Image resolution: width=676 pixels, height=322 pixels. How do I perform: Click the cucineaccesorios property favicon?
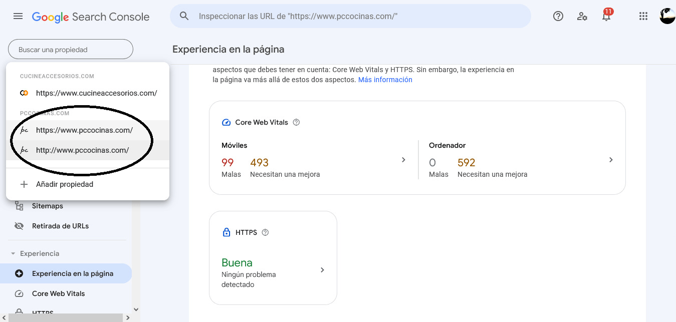[x=24, y=93]
